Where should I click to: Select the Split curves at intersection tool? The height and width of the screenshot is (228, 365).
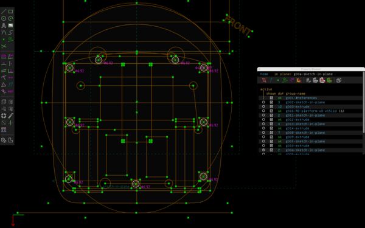[4, 46]
